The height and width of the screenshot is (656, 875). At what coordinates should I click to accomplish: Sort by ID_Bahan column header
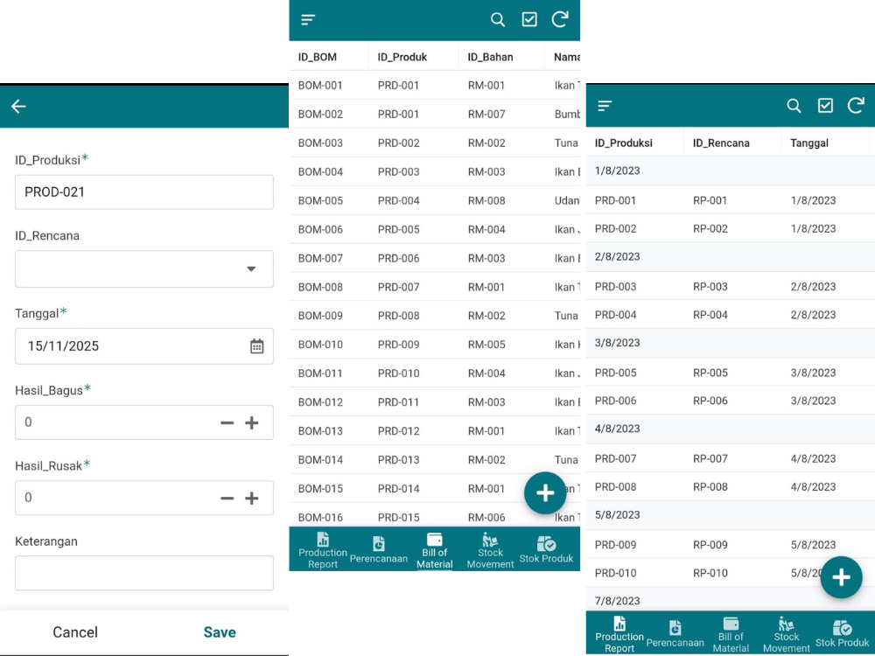pyautogui.click(x=490, y=57)
